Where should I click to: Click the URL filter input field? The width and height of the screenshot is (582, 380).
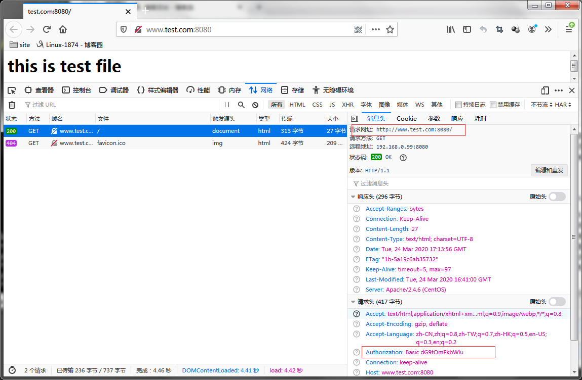121,105
